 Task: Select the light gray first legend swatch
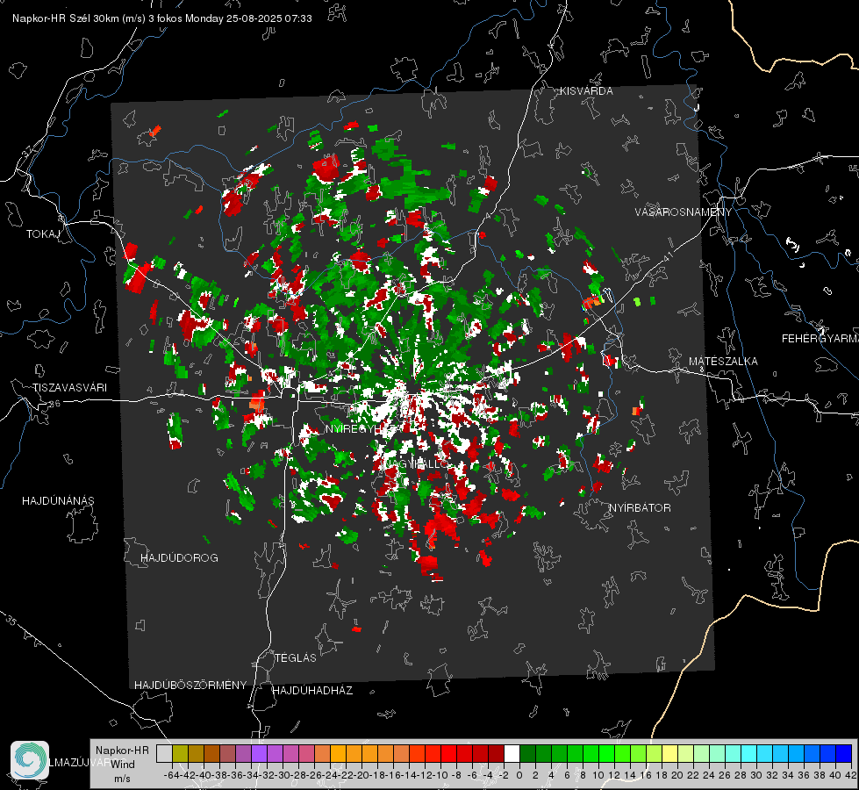[x=164, y=753]
